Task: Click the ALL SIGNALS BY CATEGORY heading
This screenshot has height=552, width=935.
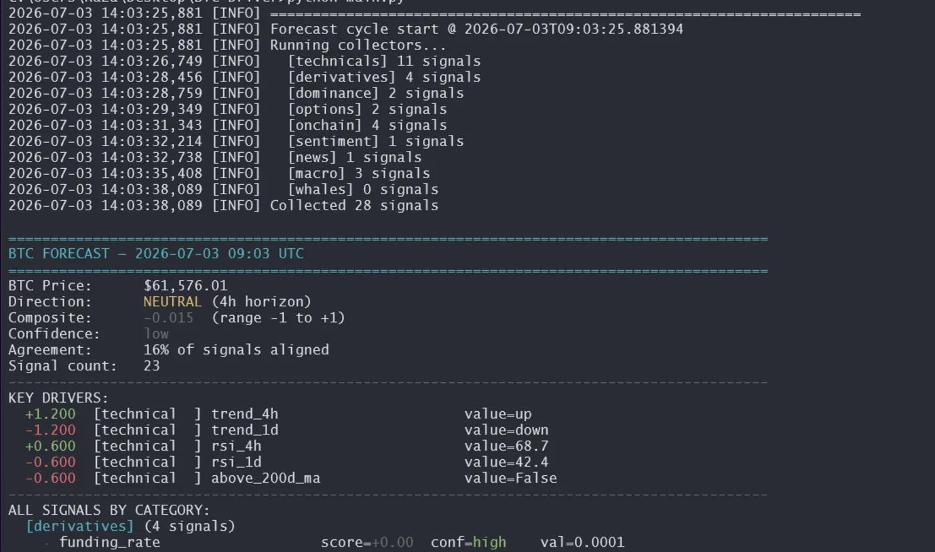Action: coord(109,510)
